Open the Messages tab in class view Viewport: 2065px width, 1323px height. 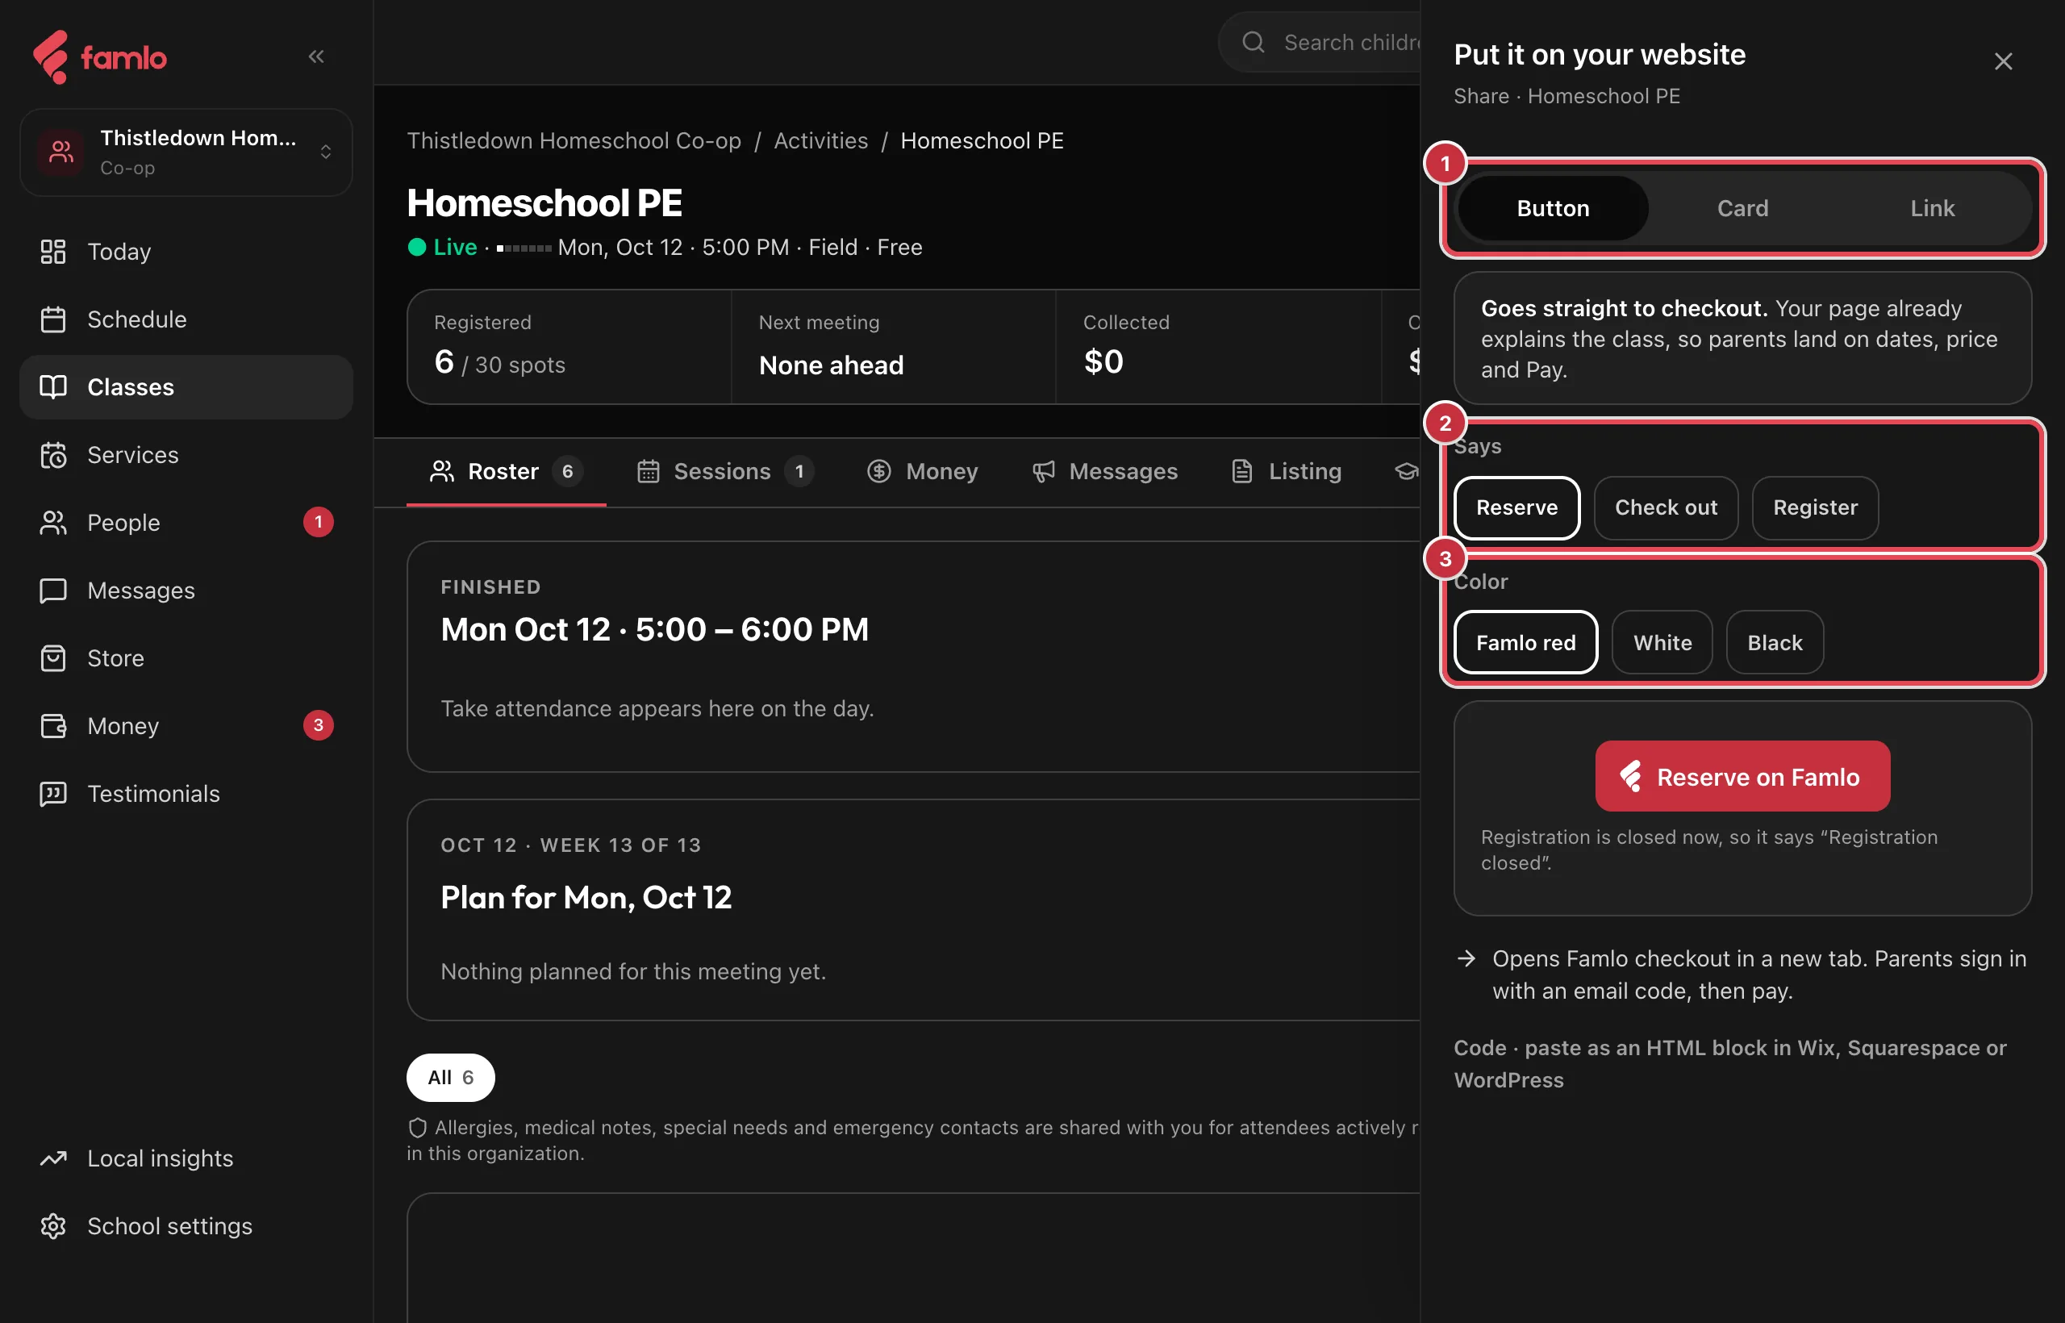point(1104,472)
